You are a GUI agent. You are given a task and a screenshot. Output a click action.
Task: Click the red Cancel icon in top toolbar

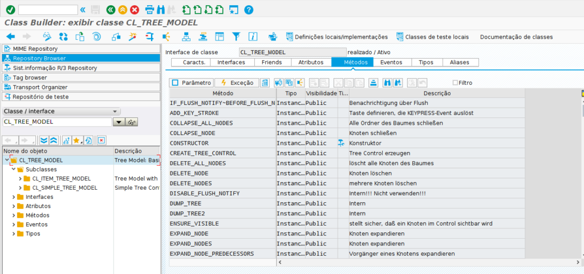(135, 10)
